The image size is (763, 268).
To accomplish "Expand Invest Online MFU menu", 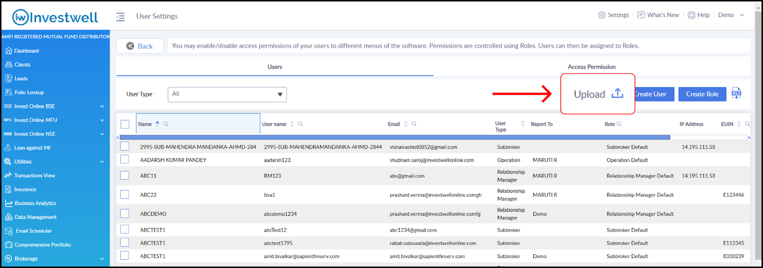I will point(102,120).
